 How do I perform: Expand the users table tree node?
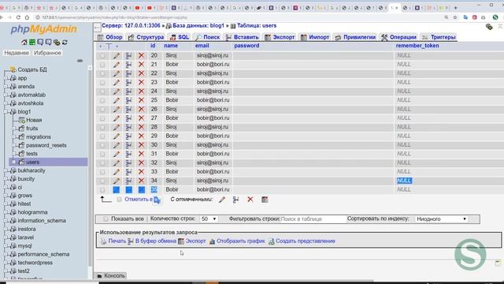(x=14, y=162)
